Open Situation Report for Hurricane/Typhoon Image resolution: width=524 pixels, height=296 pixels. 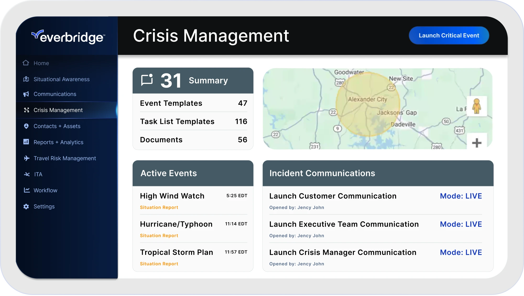click(x=159, y=236)
